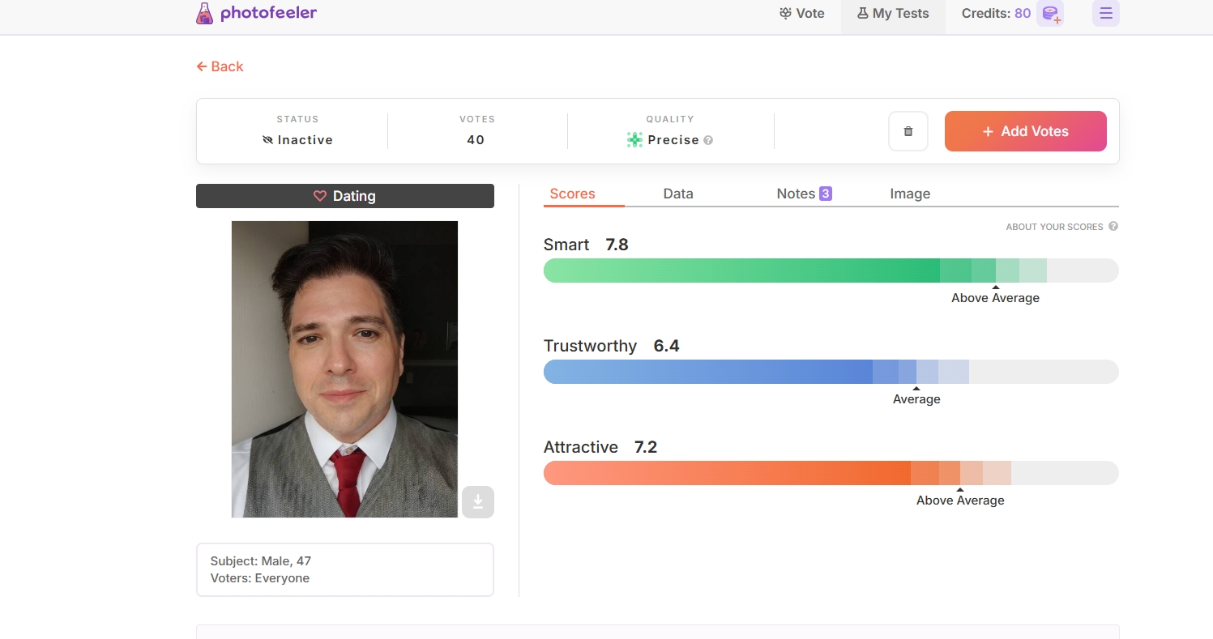
Task: Delete test with trash icon
Action: click(908, 131)
